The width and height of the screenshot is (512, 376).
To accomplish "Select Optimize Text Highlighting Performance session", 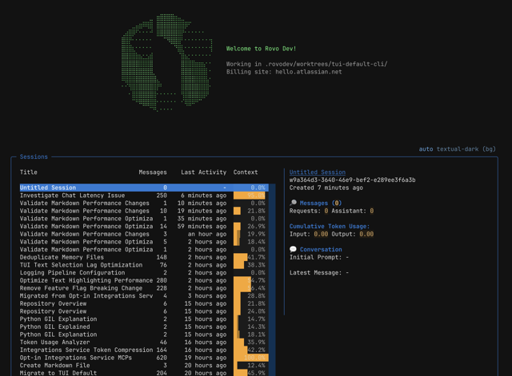I will pos(144,280).
